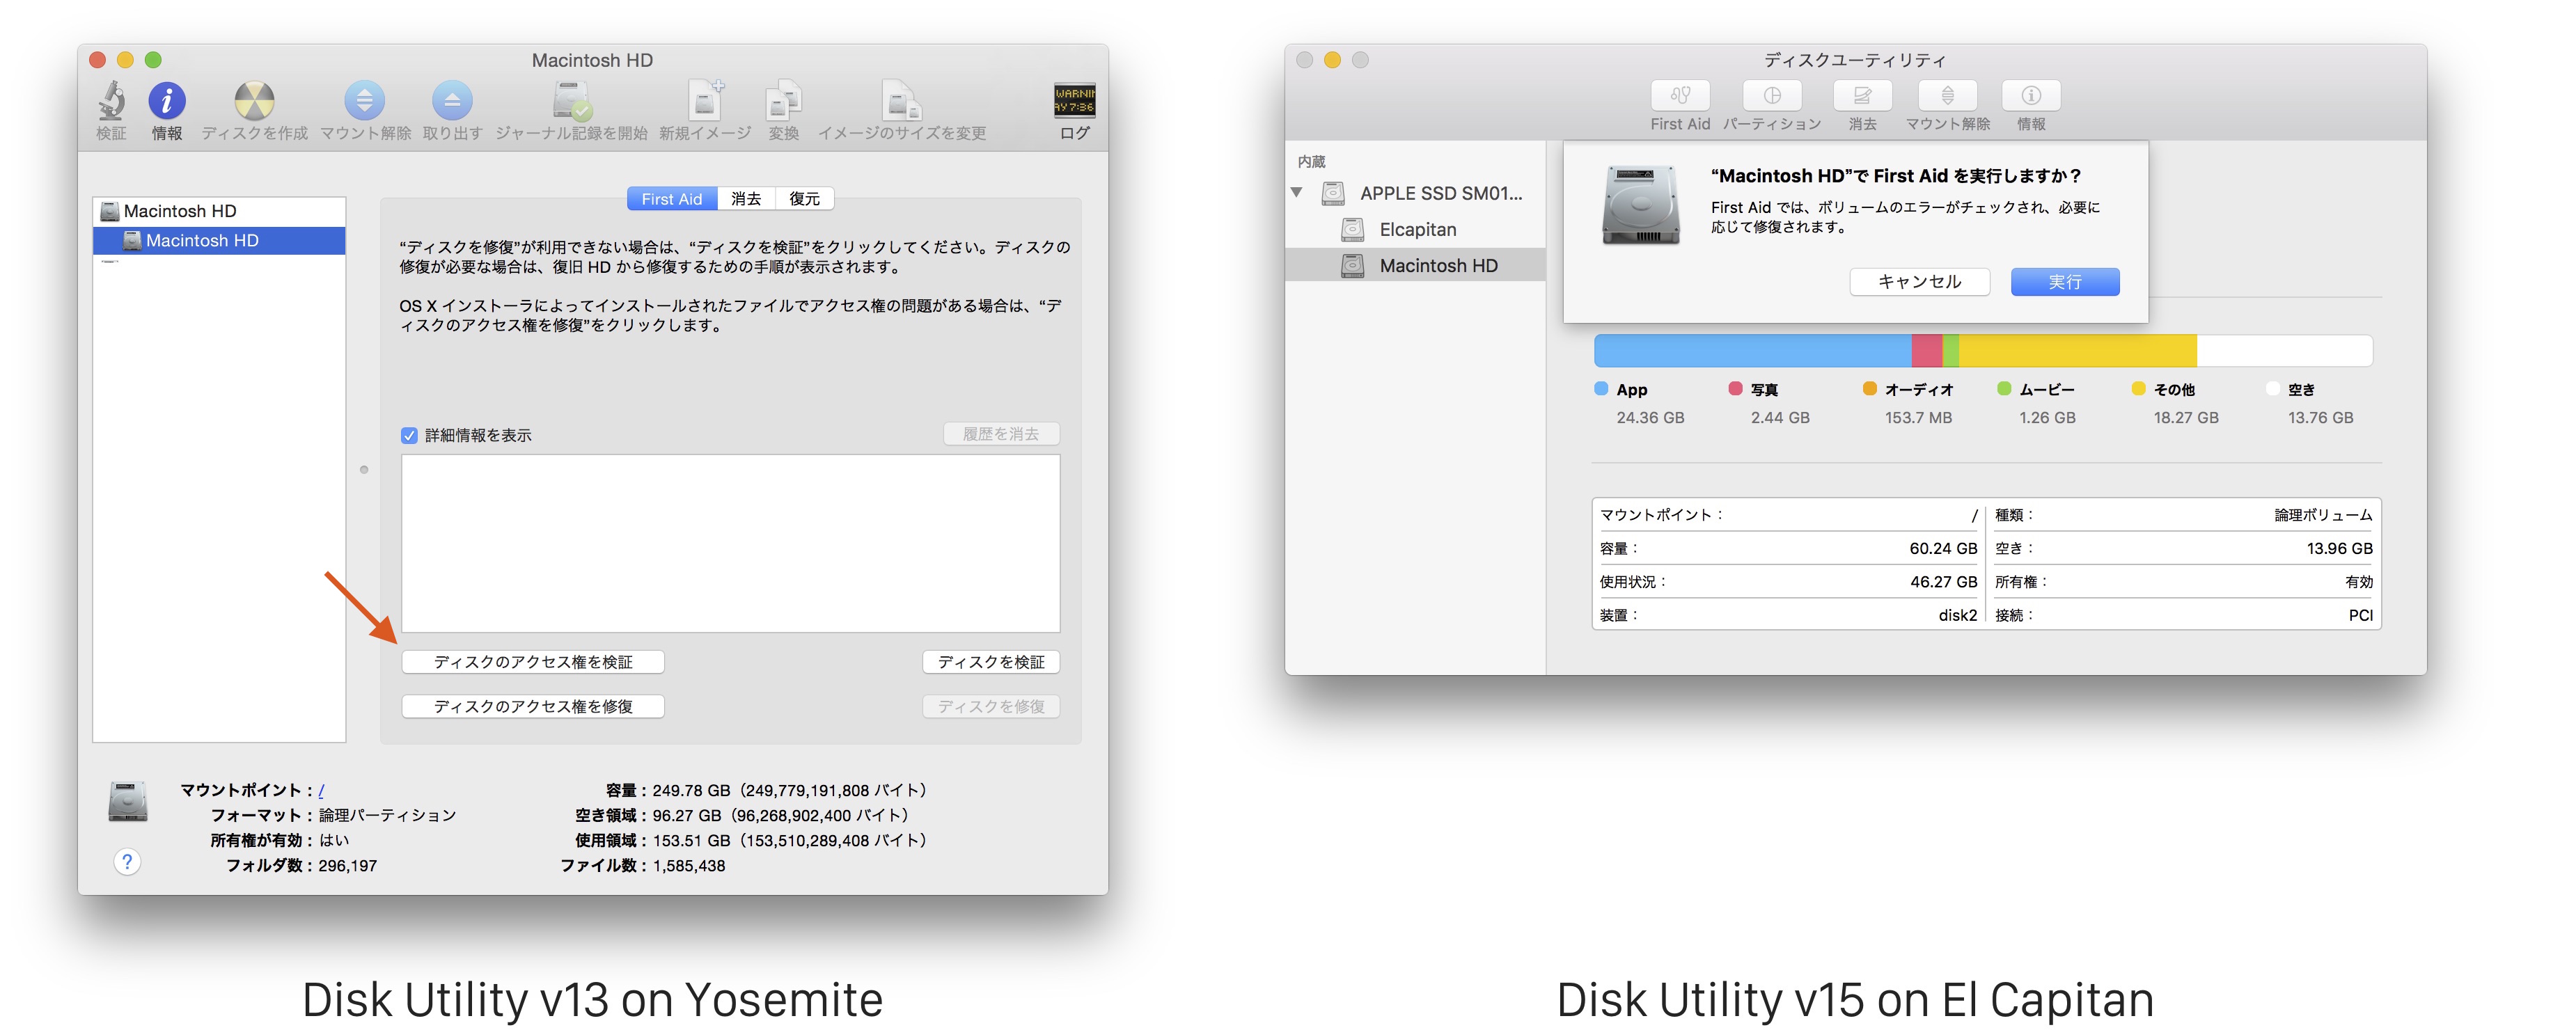
Task: Uncheck the 詳細情報を表示 checkbox
Action: pos(409,435)
